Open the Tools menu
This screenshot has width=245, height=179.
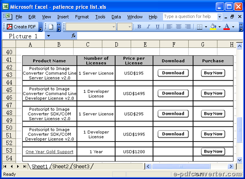[100, 17]
